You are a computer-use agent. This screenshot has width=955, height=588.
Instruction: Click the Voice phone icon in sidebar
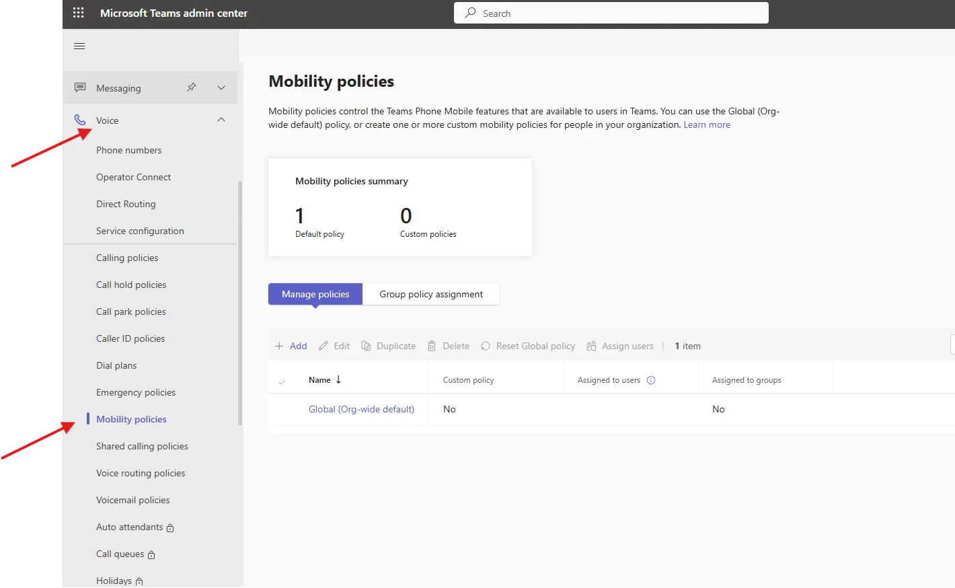tap(81, 120)
